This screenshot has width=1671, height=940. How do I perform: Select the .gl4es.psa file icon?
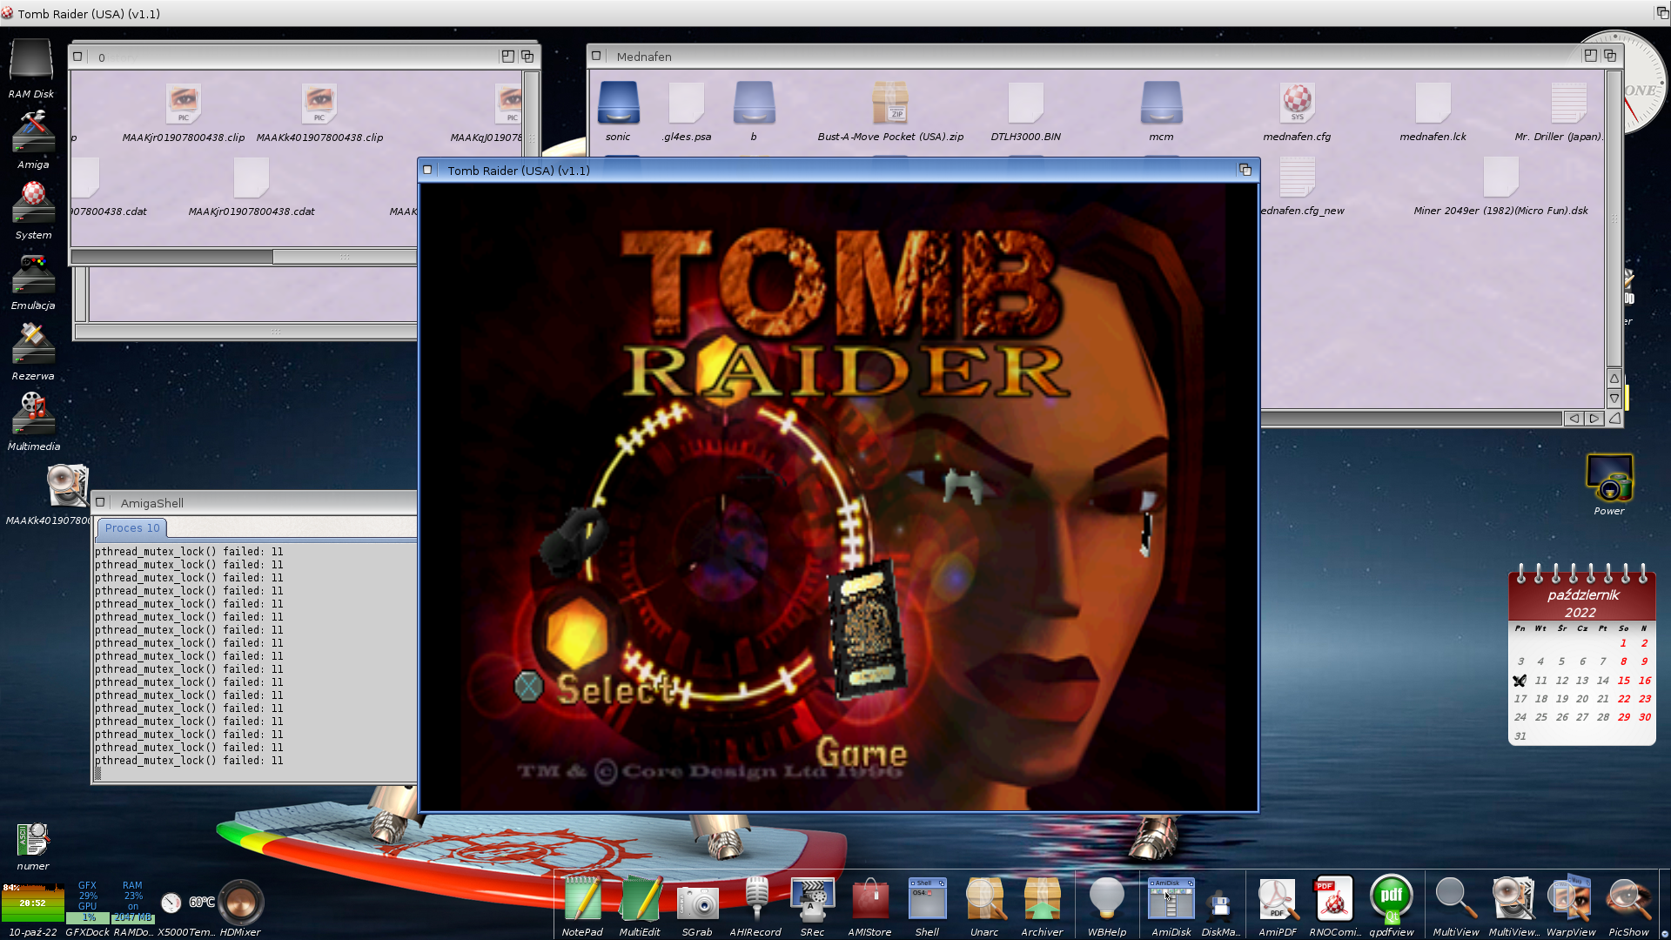pos(687,111)
